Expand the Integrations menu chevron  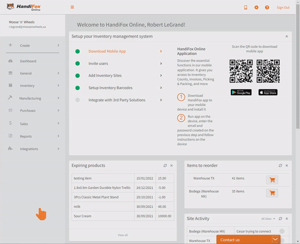58,149
